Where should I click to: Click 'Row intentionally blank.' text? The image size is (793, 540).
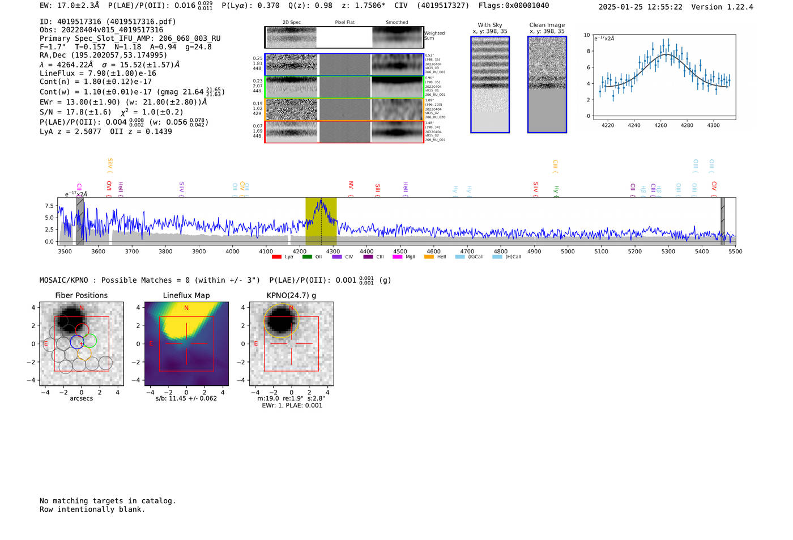coord(92,509)
